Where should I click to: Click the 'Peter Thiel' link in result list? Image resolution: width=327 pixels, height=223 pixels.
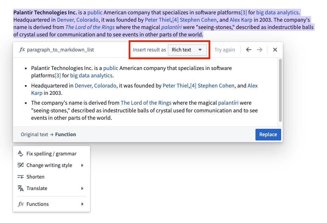[175, 85]
